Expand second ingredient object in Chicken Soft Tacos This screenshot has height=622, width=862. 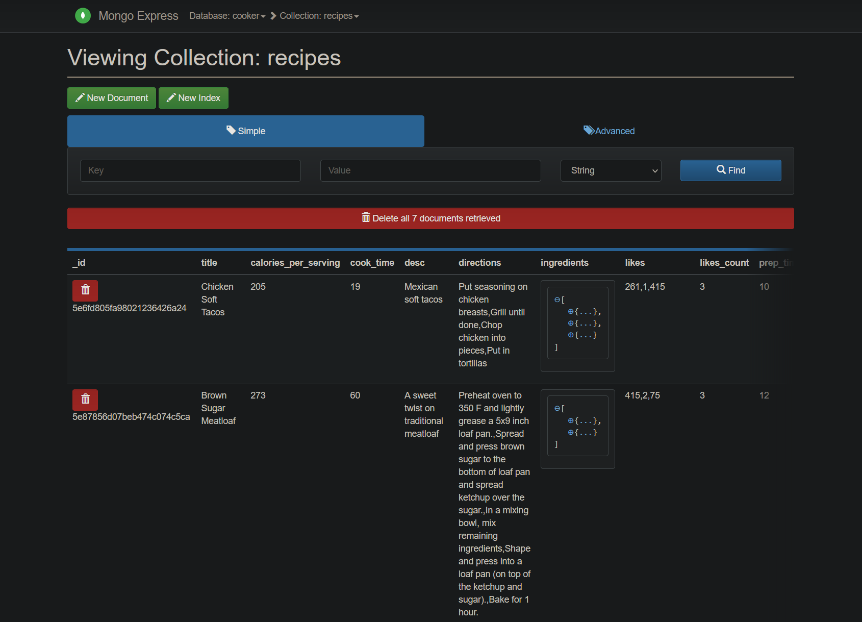pyautogui.click(x=571, y=324)
